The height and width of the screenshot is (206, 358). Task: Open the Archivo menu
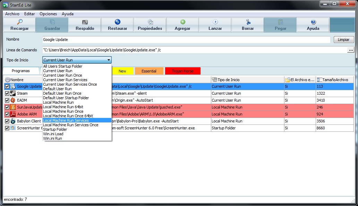point(12,14)
